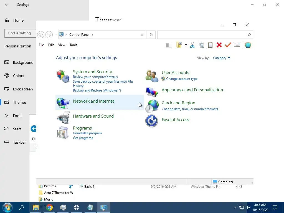284x213 pixels.
Task: Click the Paste clipboard icon
Action: 210,45
